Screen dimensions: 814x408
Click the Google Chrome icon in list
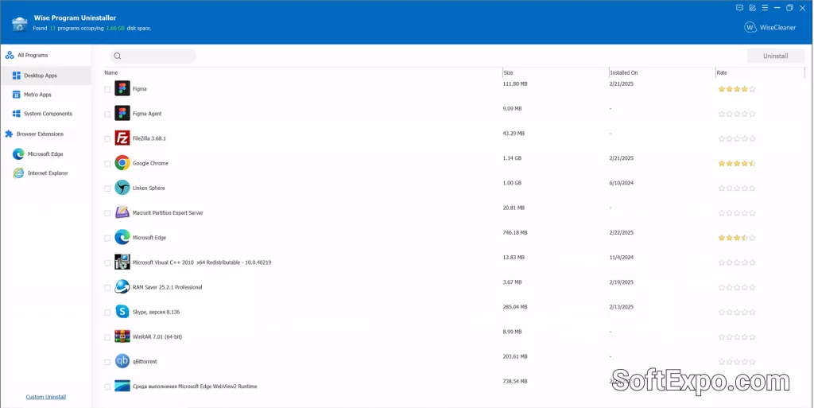[122, 163]
